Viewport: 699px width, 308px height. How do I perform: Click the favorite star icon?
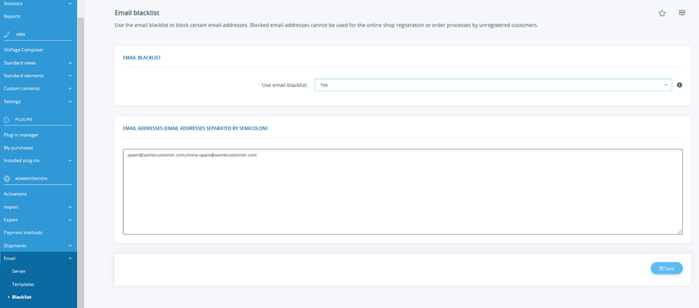point(662,14)
